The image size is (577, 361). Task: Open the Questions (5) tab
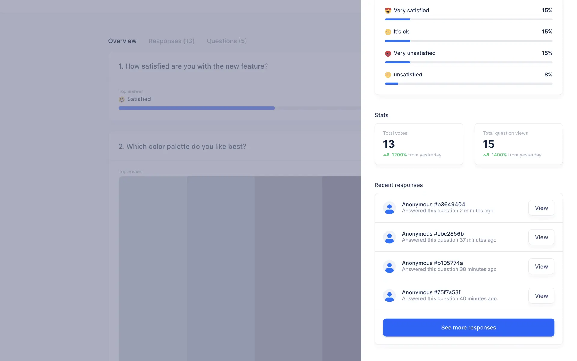[x=227, y=41]
